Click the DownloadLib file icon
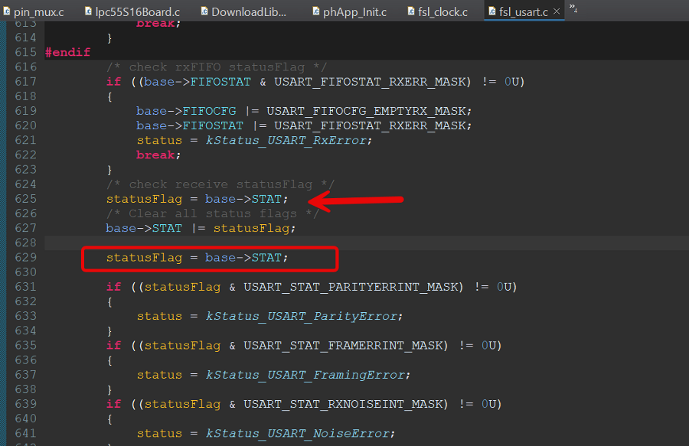This screenshot has width=689, height=446. 204,11
